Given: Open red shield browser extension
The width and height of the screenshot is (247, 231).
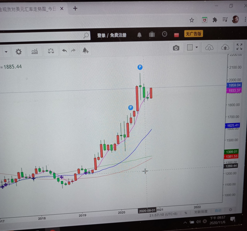Looking at the screenshot, I should coord(204,20).
